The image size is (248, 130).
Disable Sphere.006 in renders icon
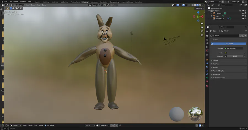tap(246, 18)
